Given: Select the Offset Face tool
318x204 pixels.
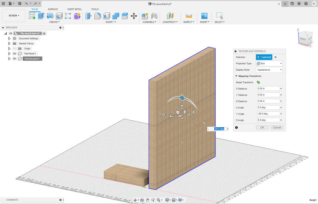Looking at the screenshot, I should point(125,16).
